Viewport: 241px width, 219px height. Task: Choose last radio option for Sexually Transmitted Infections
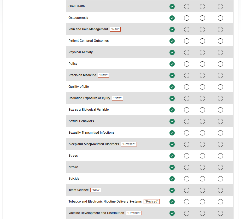click(220, 133)
